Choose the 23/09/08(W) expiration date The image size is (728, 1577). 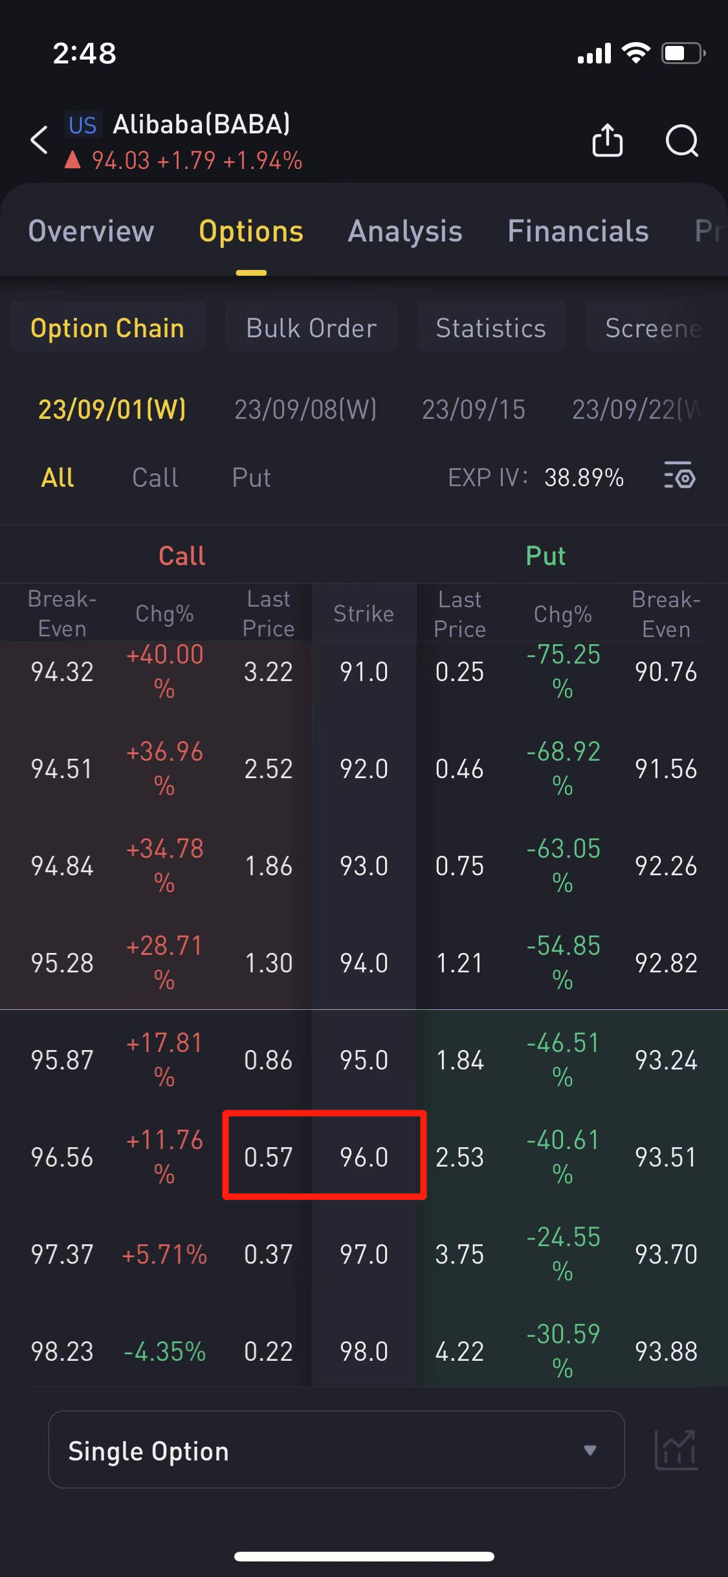click(305, 409)
